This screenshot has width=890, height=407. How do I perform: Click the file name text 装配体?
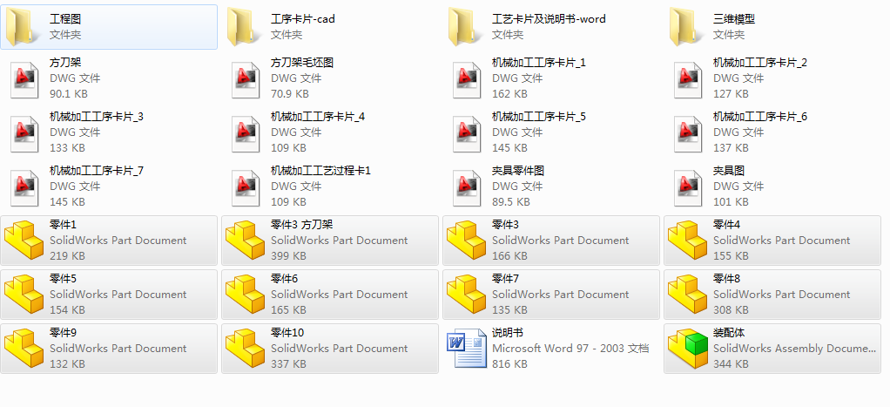tap(729, 333)
